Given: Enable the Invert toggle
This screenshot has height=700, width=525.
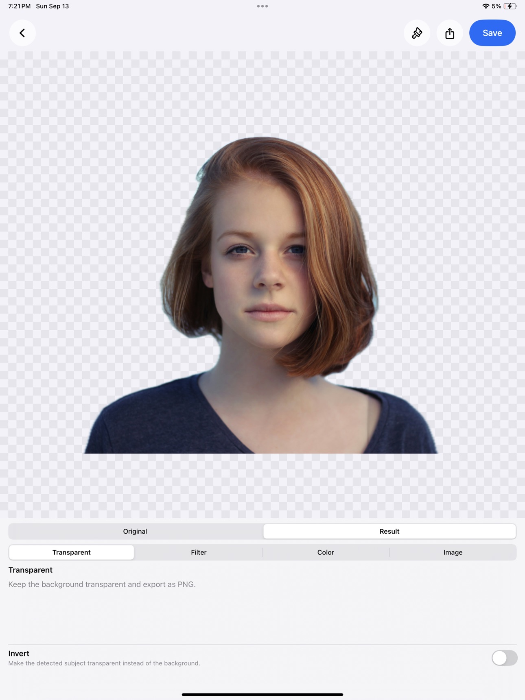Looking at the screenshot, I should [504, 658].
